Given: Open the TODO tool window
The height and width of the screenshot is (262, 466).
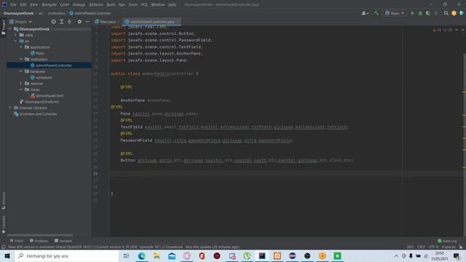Looking at the screenshot, I should 16,241.
